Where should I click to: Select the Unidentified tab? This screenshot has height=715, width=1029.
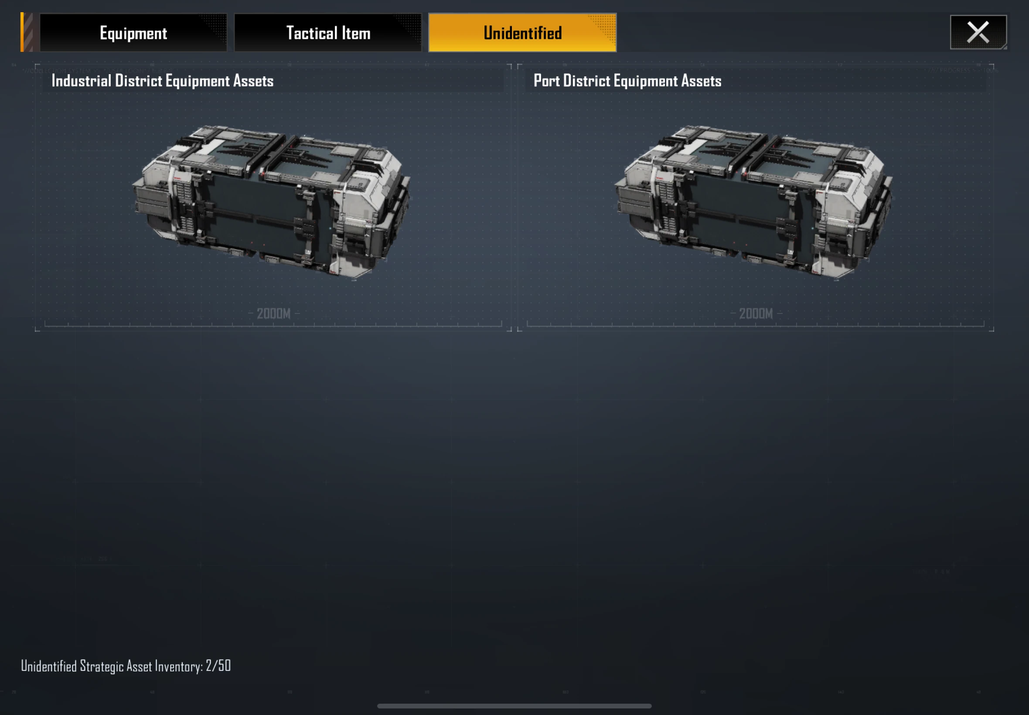pyautogui.click(x=522, y=33)
